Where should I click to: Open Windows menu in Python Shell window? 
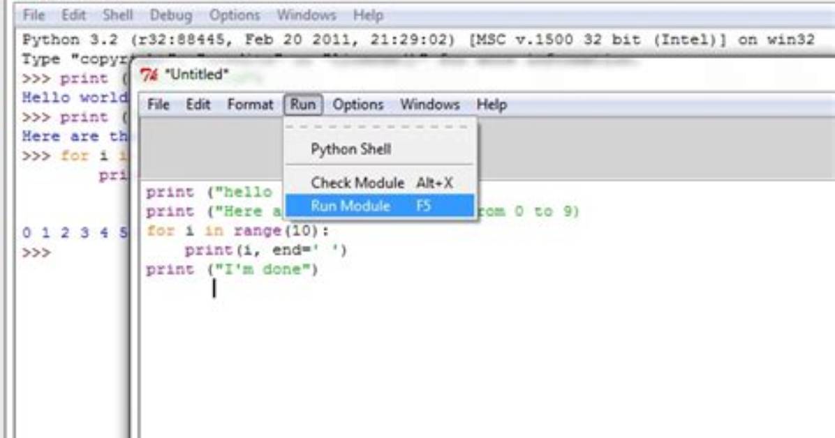(x=306, y=15)
